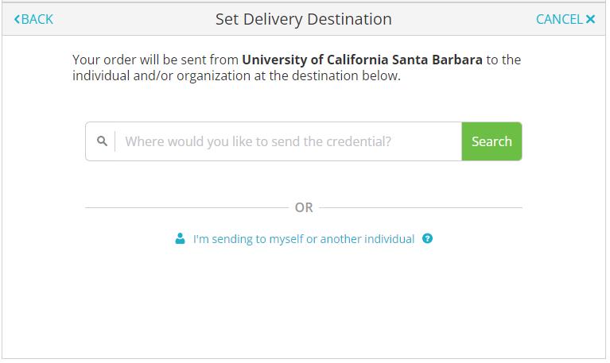This screenshot has width=610, height=363.
Task: Click the back chevron arrow icon
Action: pyautogui.click(x=17, y=19)
